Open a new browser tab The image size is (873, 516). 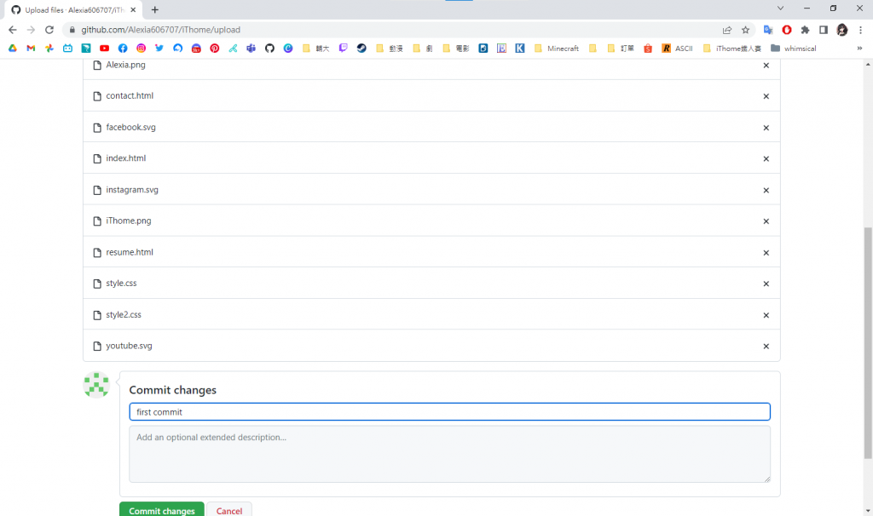point(155,10)
